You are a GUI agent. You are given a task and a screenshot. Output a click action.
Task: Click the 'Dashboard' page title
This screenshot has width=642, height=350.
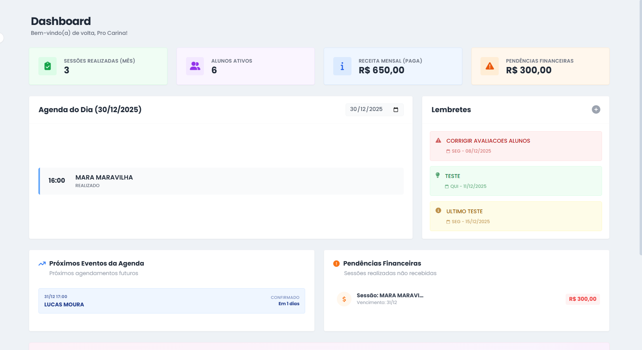pos(61,21)
